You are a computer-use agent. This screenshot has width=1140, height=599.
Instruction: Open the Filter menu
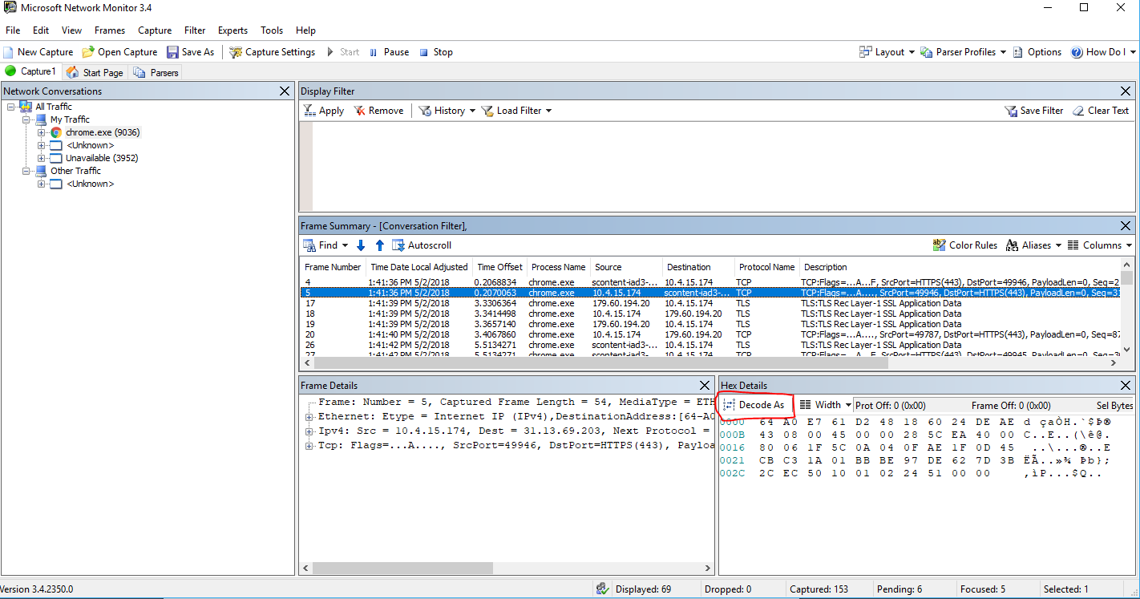coord(195,30)
